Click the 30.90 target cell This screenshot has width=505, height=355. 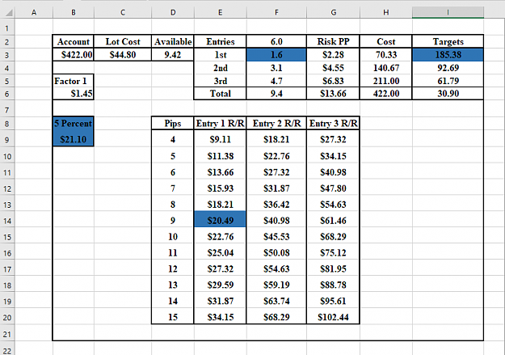coord(448,94)
